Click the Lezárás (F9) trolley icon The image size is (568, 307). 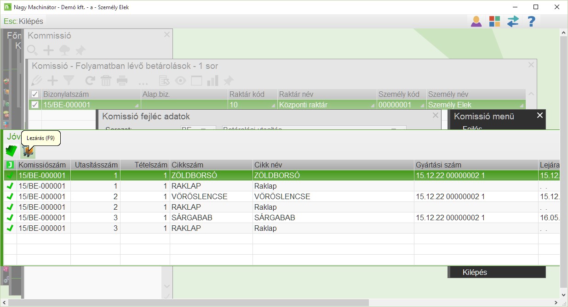pyautogui.click(x=28, y=151)
